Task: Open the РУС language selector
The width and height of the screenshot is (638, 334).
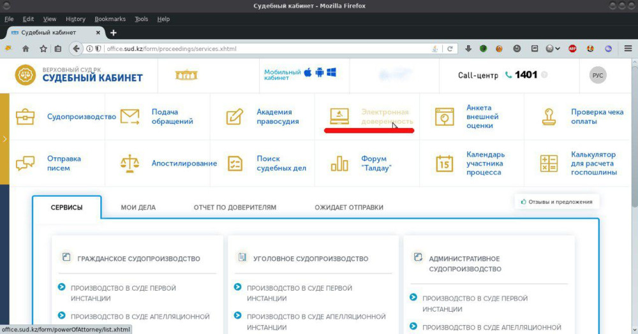Action: [598, 75]
